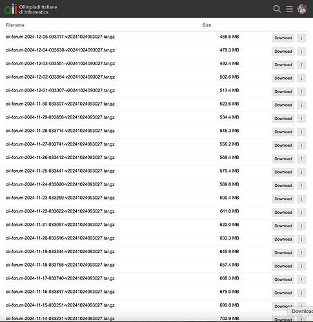Show the kebab menu for 2024-11-24 backup

pyautogui.click(x=301, y=185)
